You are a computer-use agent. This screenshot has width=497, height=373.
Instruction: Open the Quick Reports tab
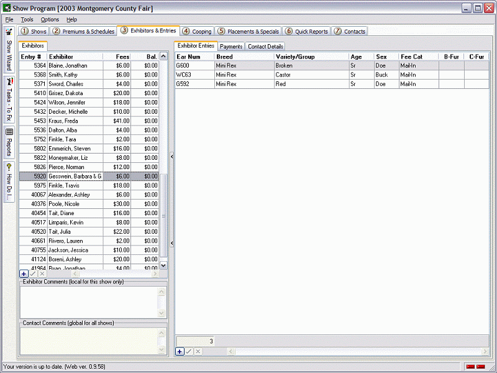pyautogui.click(x=306, y=31)
